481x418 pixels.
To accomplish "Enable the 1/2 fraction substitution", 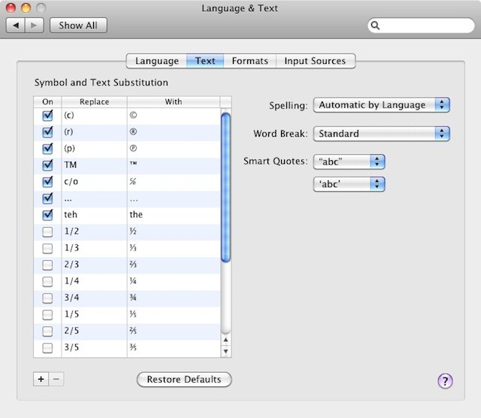I will pos(47,231).
